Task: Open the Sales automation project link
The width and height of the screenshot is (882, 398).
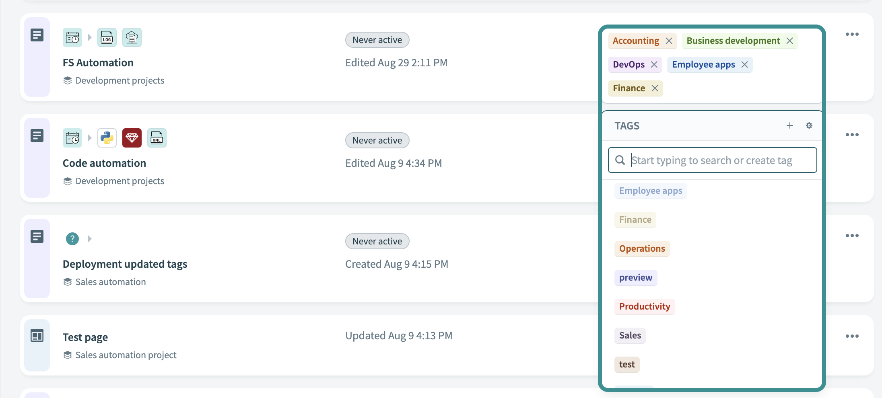Action: pyautogui.click(x=126, y=355)
